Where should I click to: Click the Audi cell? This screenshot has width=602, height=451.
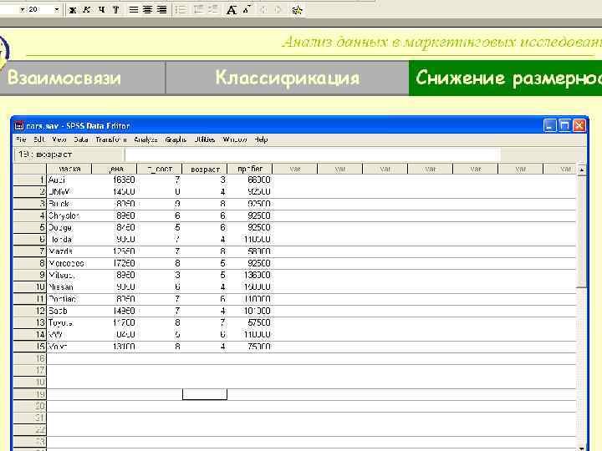click(x=69, y=180)
